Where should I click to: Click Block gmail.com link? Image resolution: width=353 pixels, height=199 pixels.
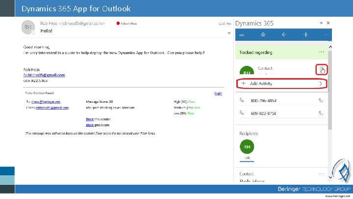pyautogui.click(x=90, y=125)
